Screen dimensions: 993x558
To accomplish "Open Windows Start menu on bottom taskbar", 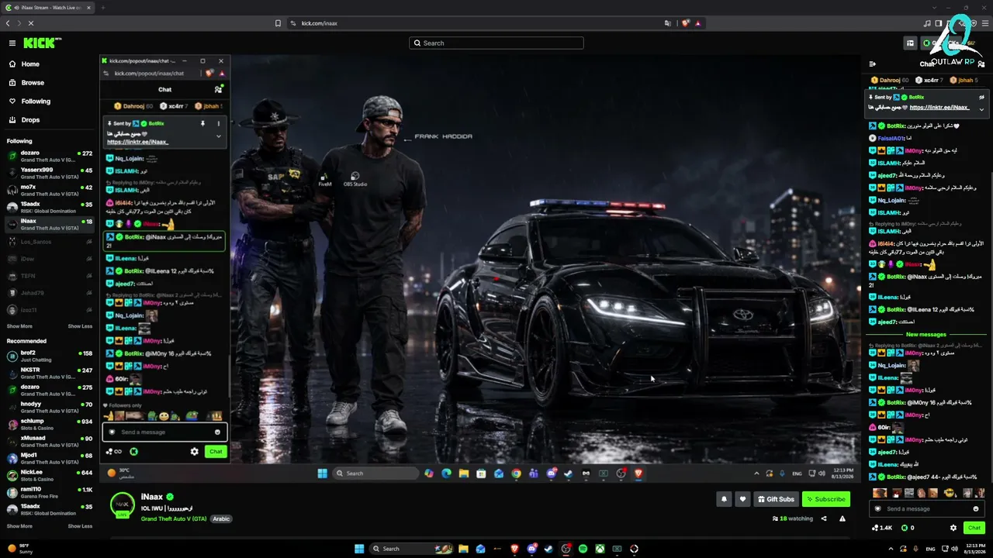I will (x=359, y=549).
